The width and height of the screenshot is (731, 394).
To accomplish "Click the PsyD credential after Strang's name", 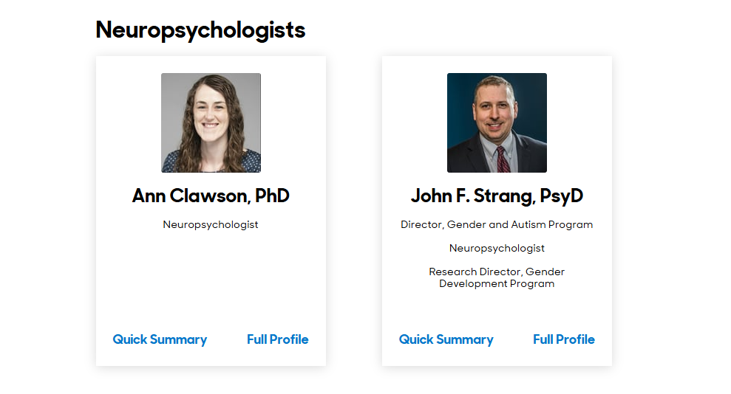I will click(562, 196).
